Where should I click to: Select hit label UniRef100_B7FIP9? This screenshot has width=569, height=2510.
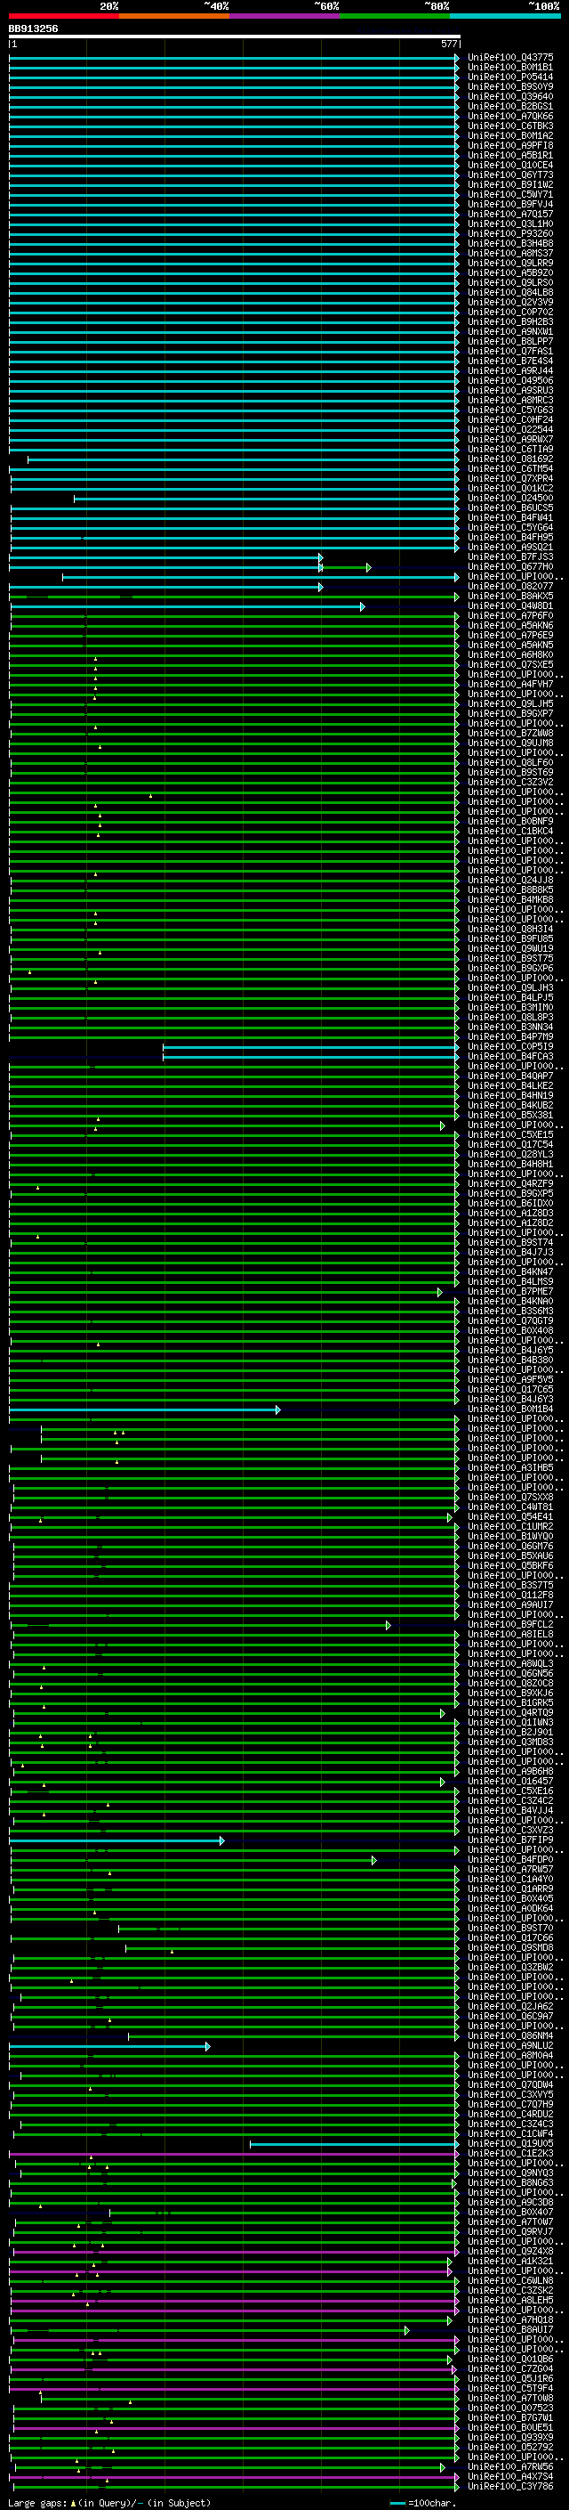[x=510, y=1840]
